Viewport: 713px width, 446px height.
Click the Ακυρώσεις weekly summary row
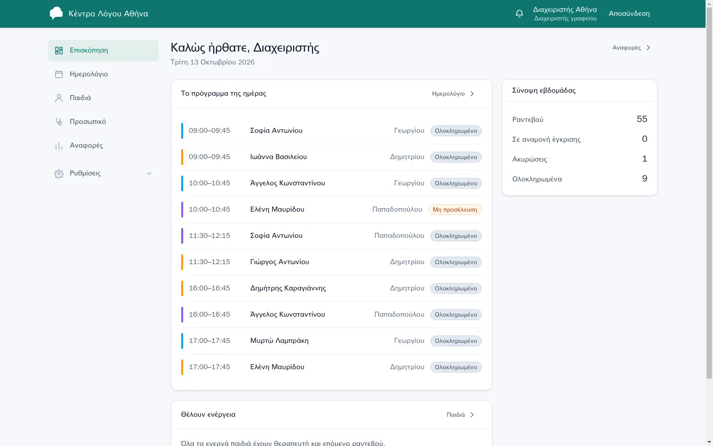pos(580,159)
